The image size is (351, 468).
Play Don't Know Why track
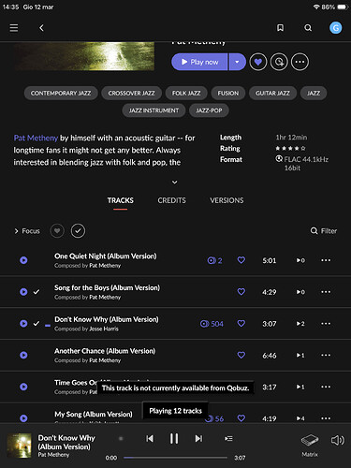23,324
